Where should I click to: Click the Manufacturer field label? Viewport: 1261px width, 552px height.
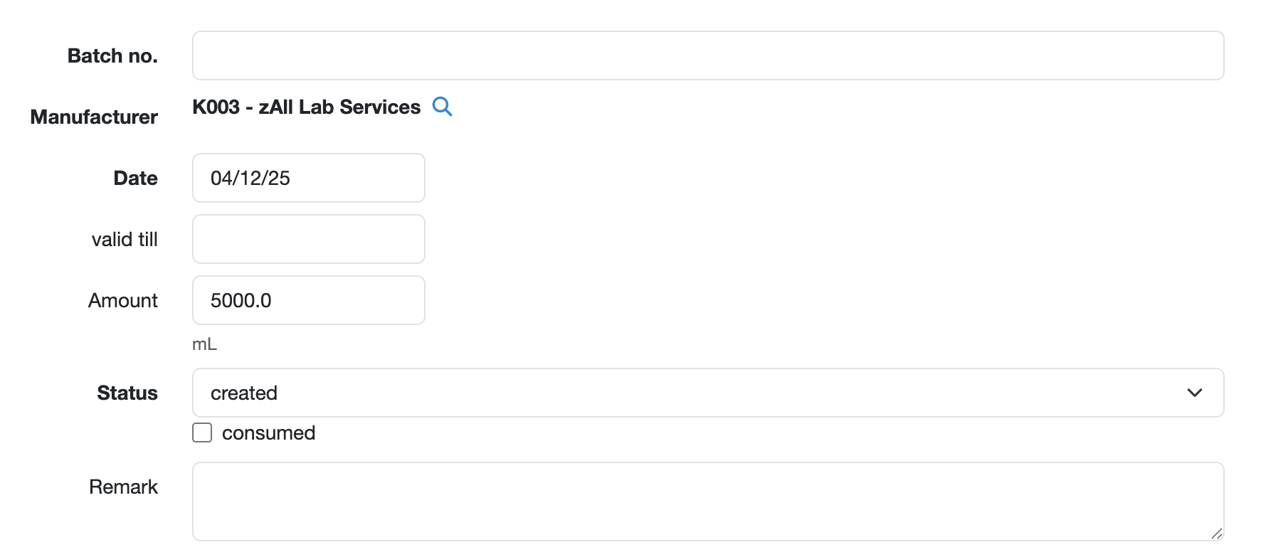[x=94, y=117]
